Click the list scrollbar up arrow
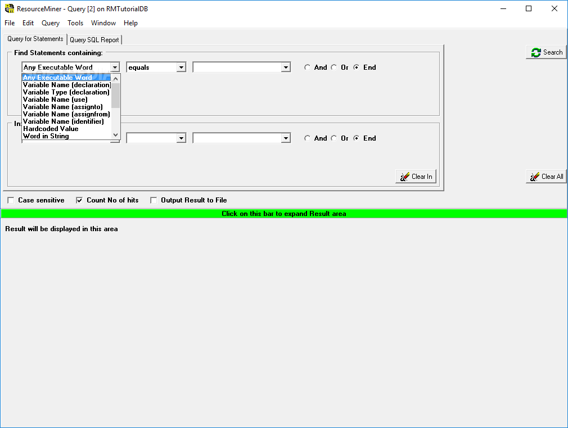Viewport: 568px width, 428px height. pos(115,79)
